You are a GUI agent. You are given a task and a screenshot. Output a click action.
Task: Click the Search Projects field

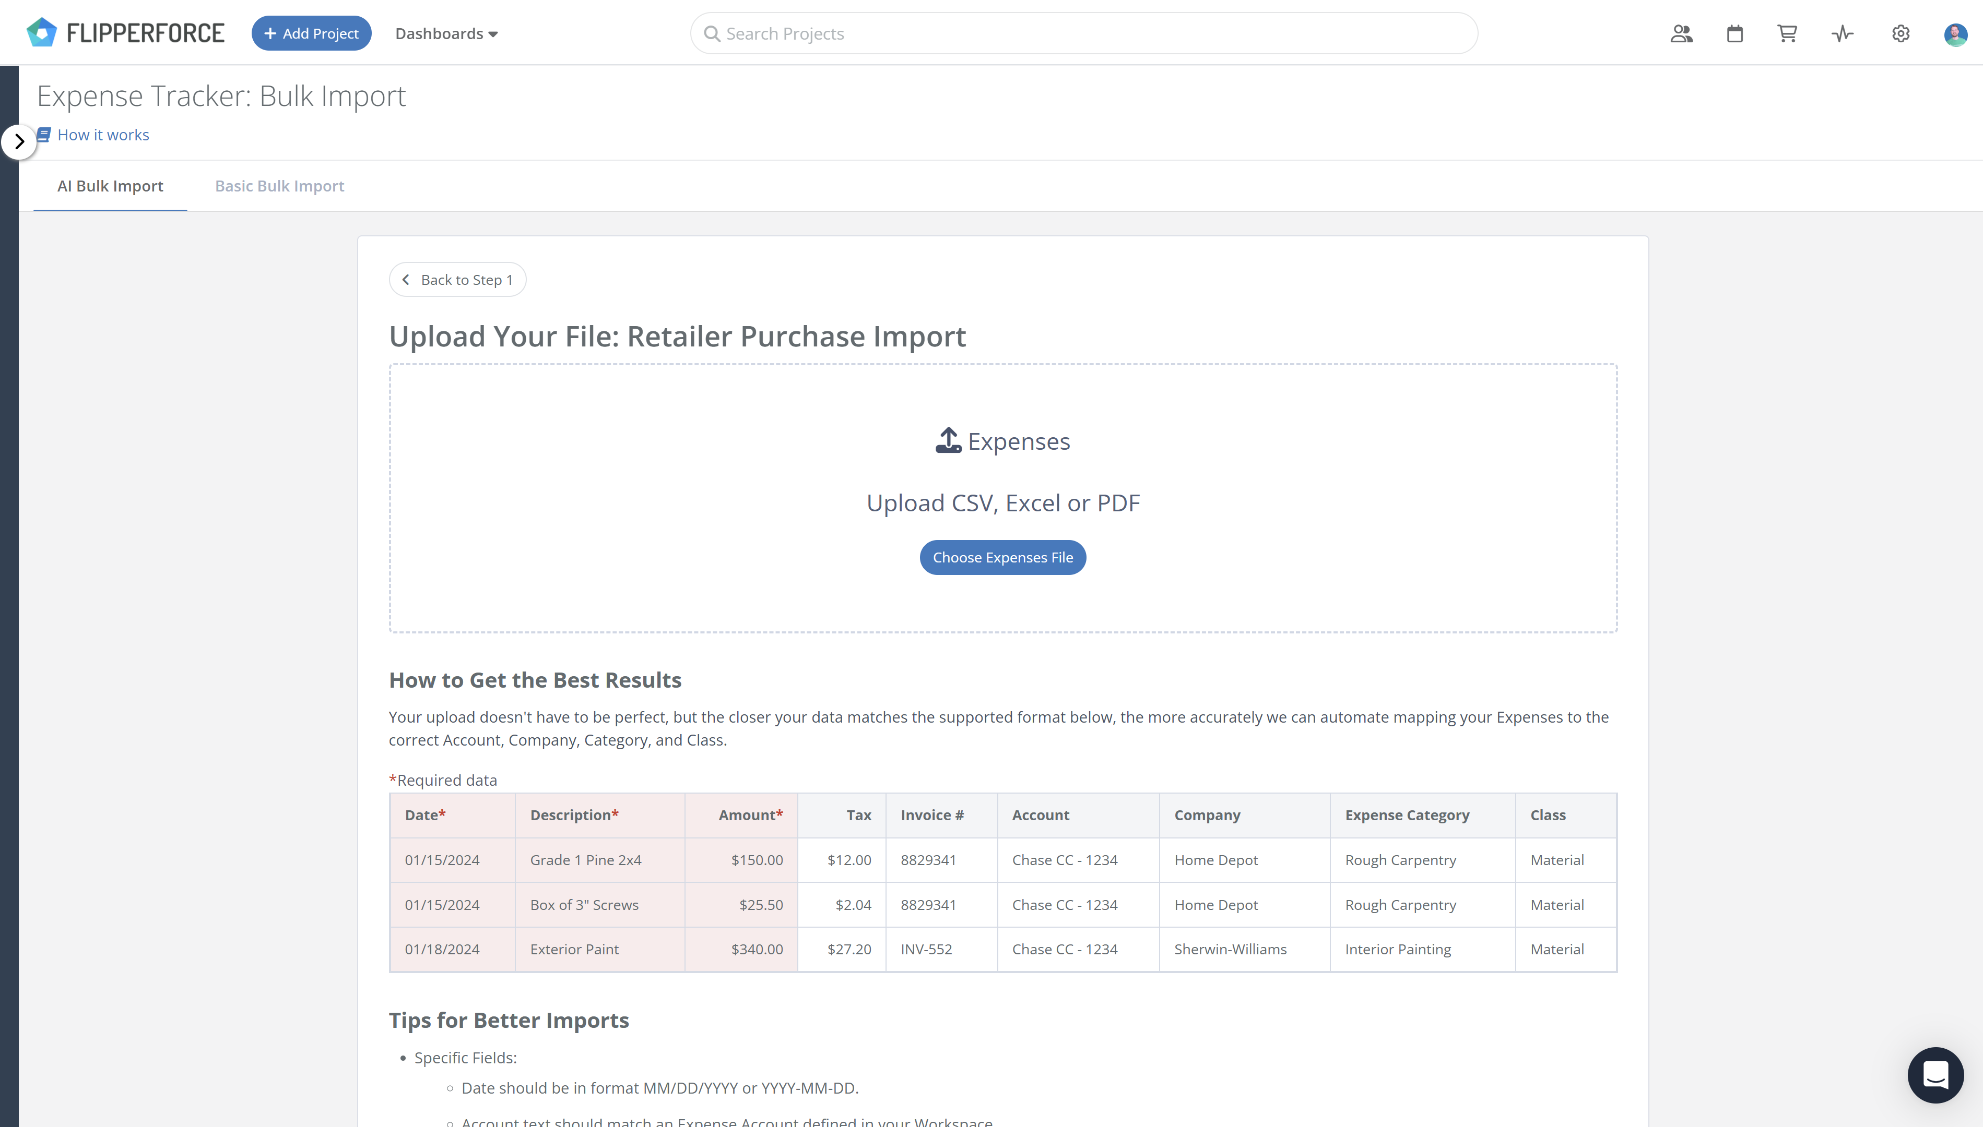(x=929, y=33)
